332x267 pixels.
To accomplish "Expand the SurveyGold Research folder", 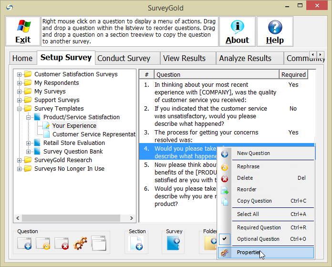I will point(19,160).
